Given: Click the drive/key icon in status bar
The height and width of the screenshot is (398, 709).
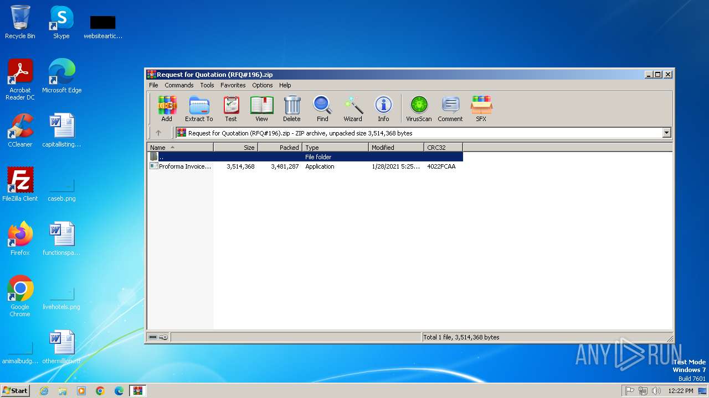Looking at the screenshot, I should click(158, 337).
